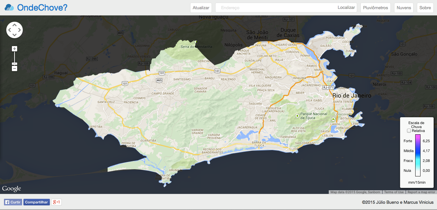Show the Nuvens cloud layer

tap(404, 8)
